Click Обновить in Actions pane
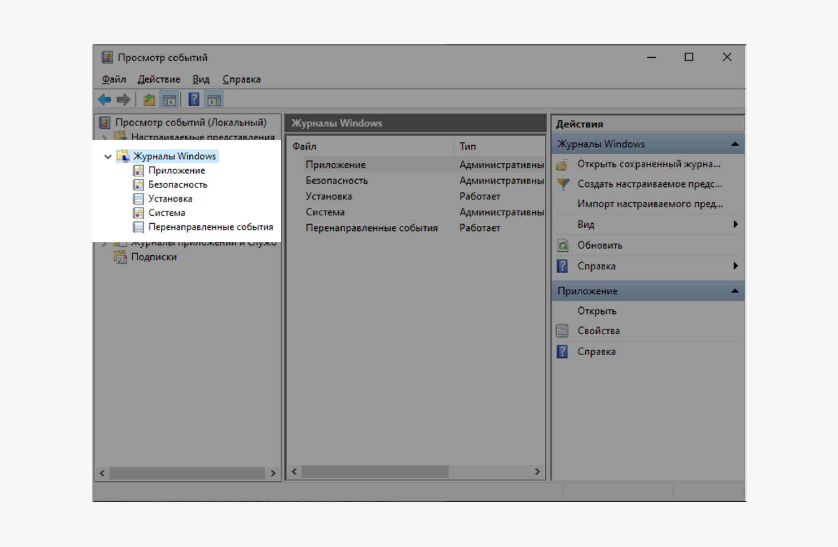Image resolution: width=838 pixels, height=547 pixels. (600, 246)
